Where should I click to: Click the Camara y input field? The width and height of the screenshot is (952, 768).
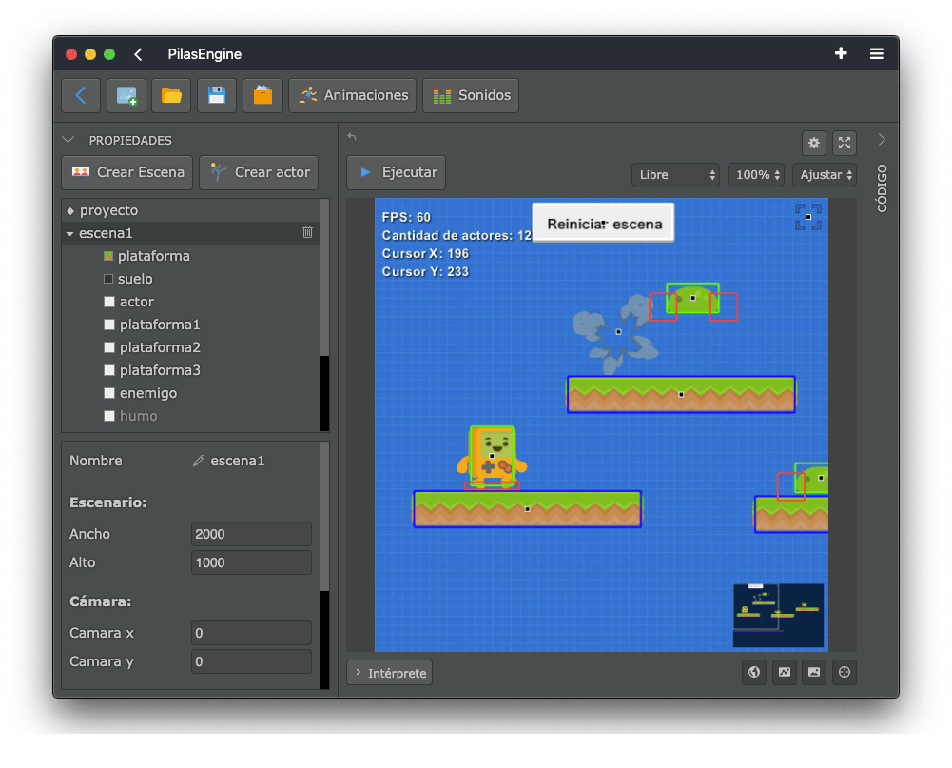click(251, 661)
